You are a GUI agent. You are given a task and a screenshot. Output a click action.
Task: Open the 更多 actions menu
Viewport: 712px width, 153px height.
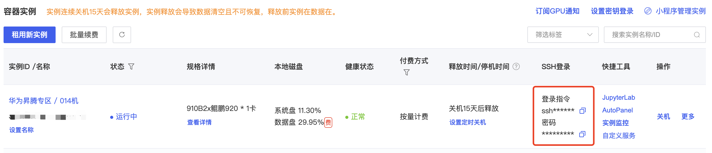(x=688, y=117)
